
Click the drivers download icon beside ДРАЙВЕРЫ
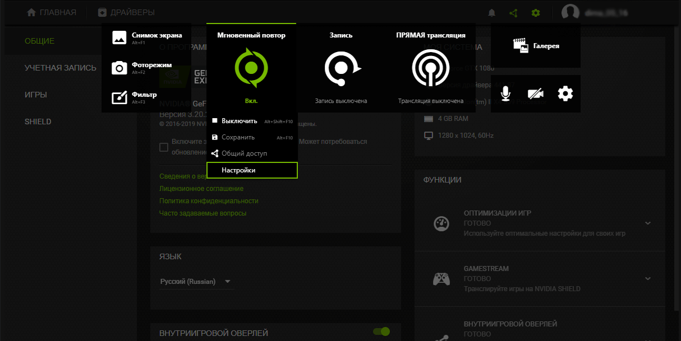[102, 12]
